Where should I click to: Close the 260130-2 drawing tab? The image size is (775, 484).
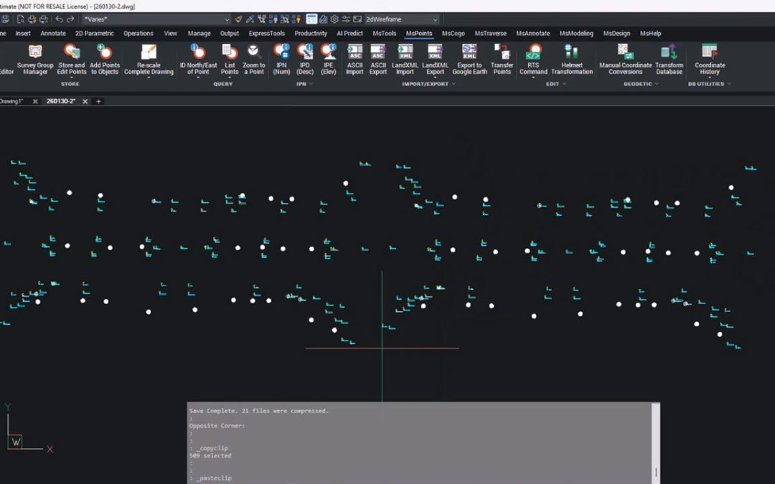point(85,101)
